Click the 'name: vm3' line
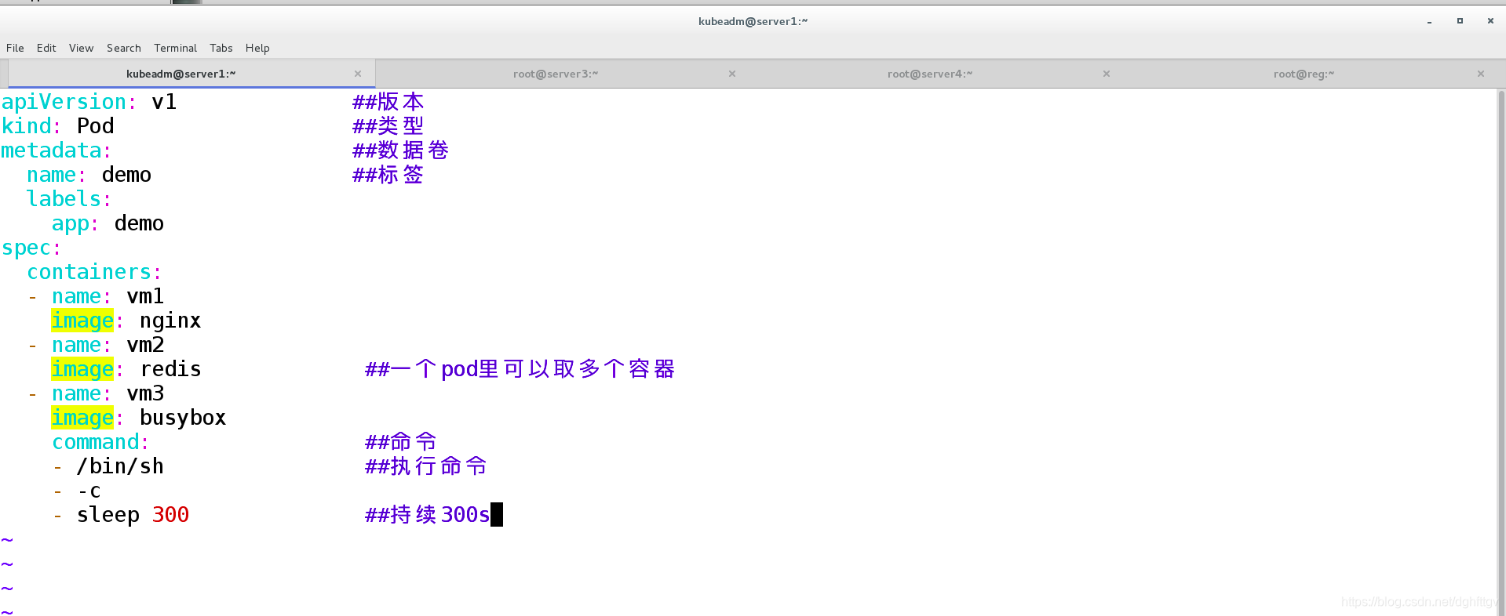Image resolution: width=1506 pixels, height=616 pixels. point(108,393)
